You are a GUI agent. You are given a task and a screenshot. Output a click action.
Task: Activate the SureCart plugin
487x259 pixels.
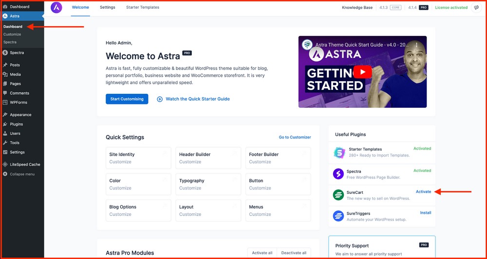(423, 192)
